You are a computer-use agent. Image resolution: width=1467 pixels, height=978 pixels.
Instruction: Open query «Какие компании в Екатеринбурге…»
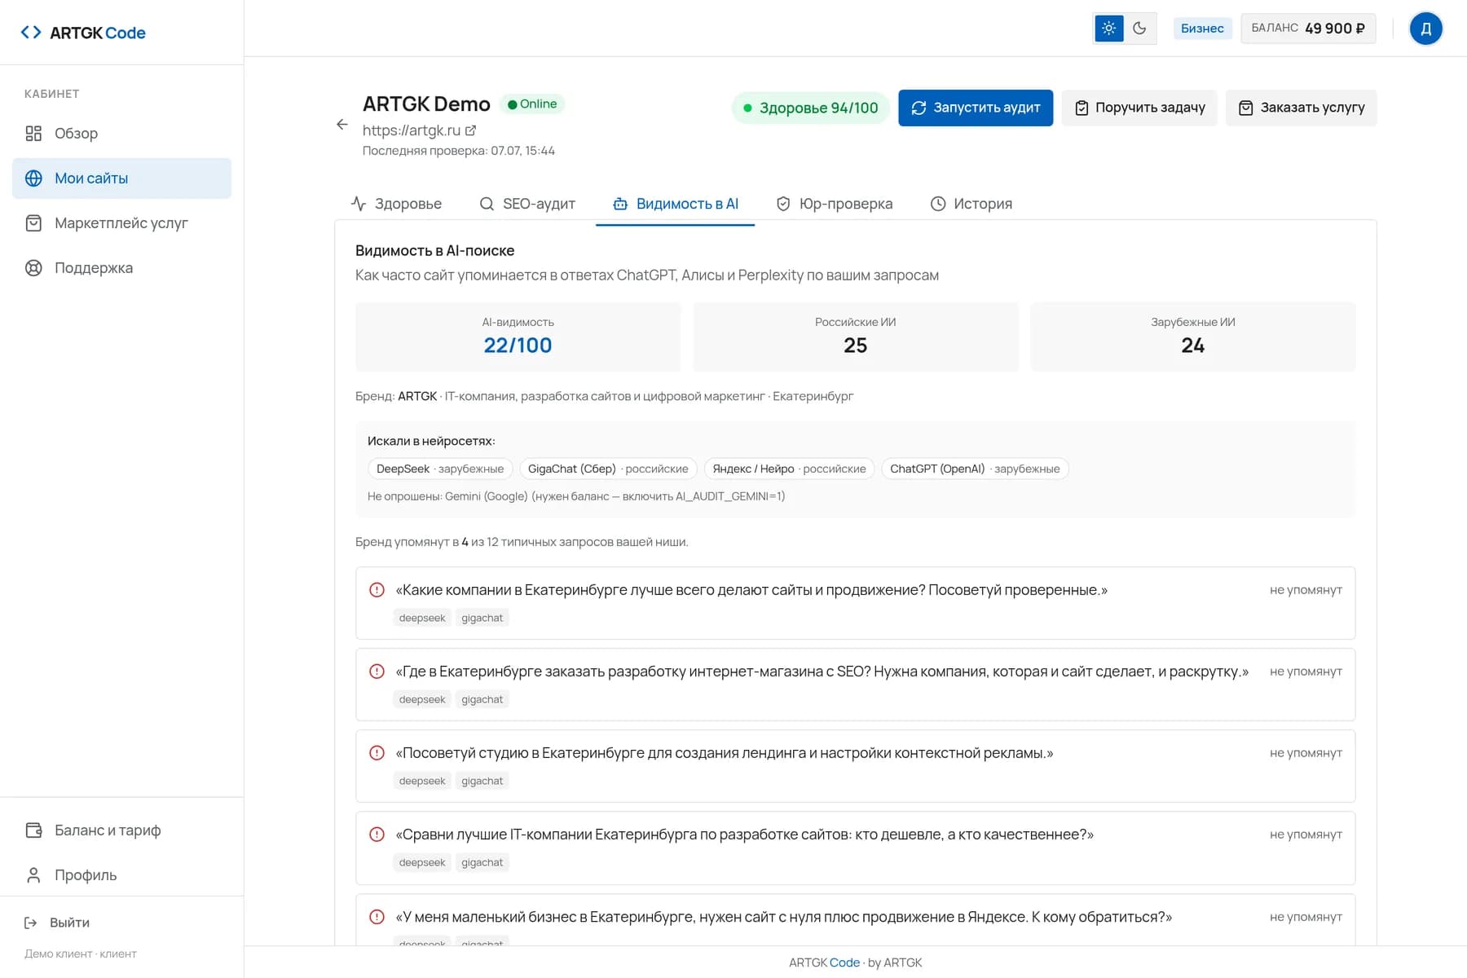click(856, 603)
